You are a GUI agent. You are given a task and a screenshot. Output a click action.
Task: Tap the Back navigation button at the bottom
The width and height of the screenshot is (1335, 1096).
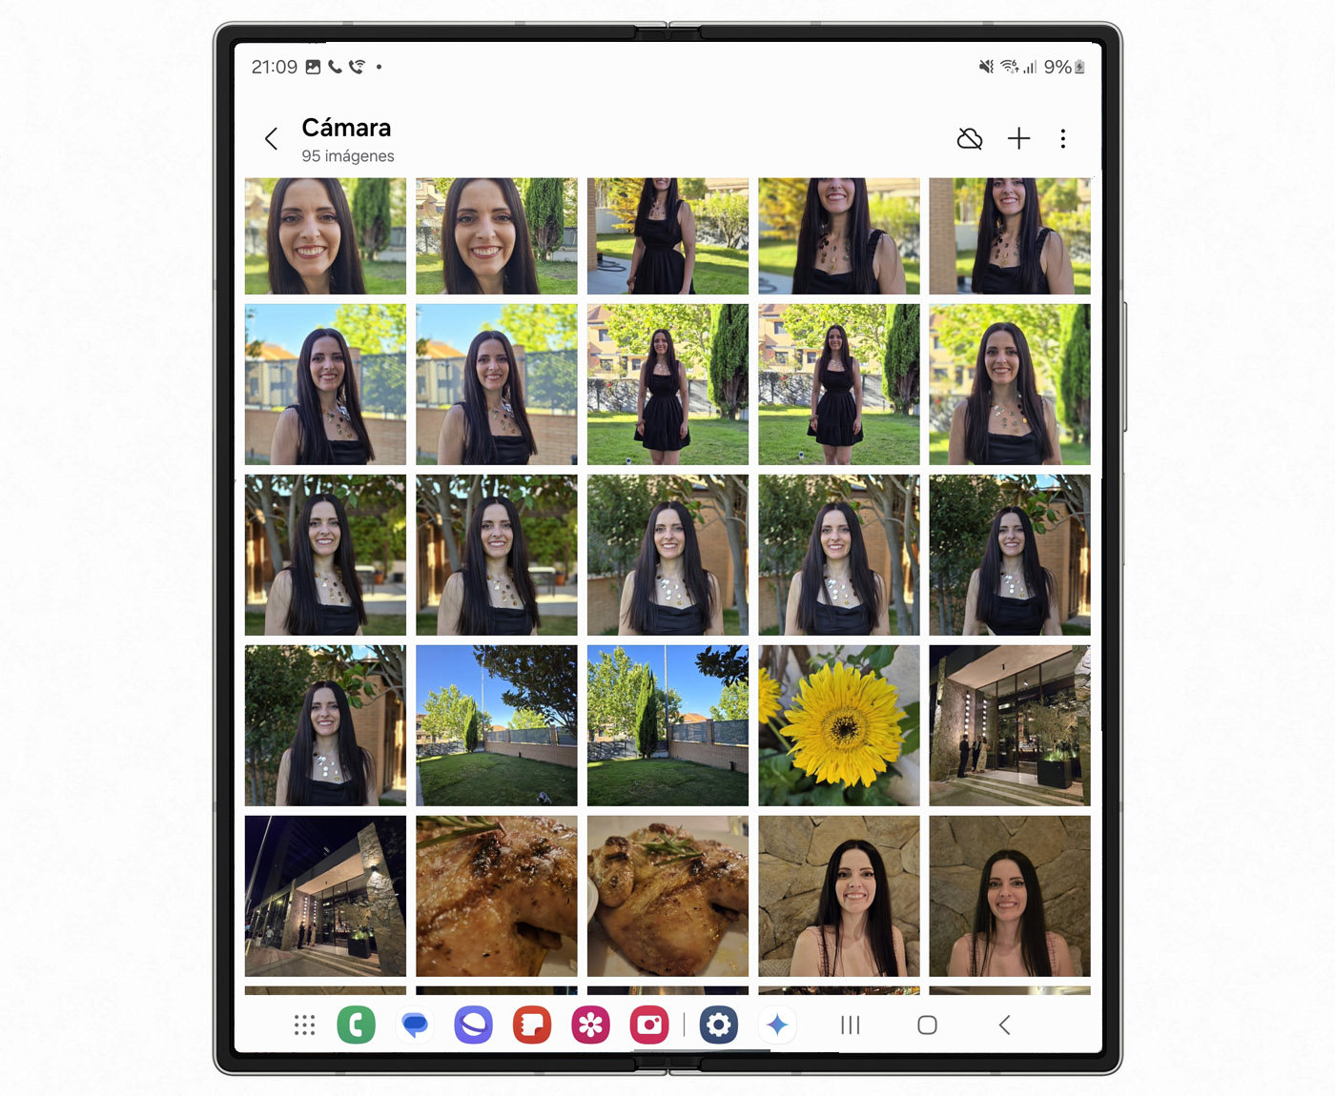[x=1004, y=1025]
